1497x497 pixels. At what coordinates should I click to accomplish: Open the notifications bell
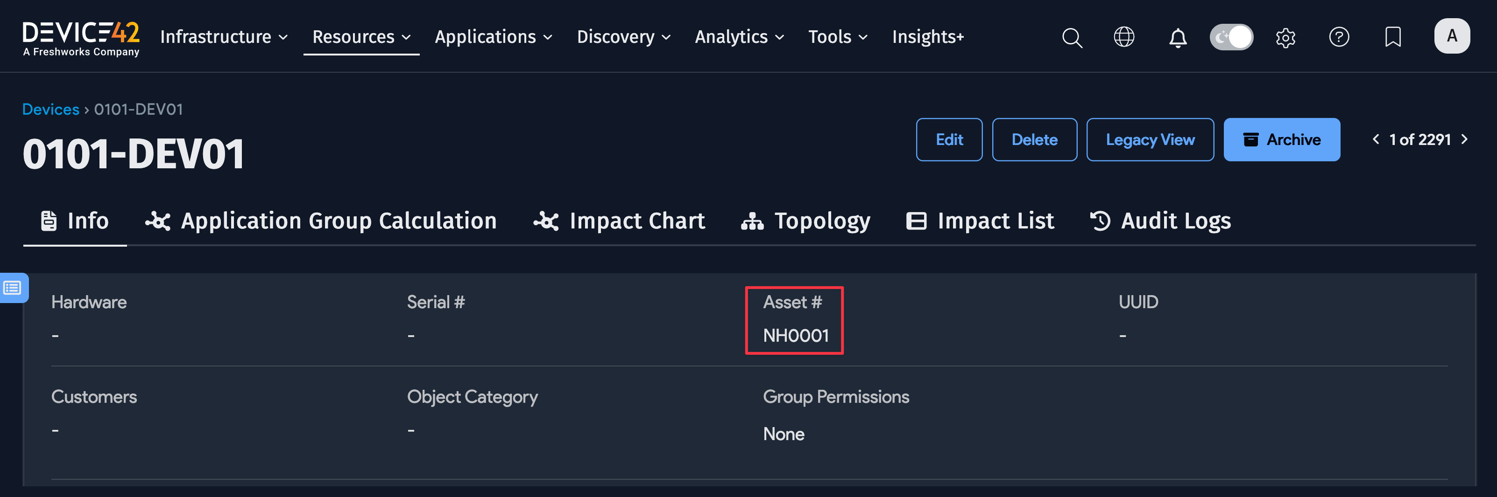click(x=1178, y=37)
